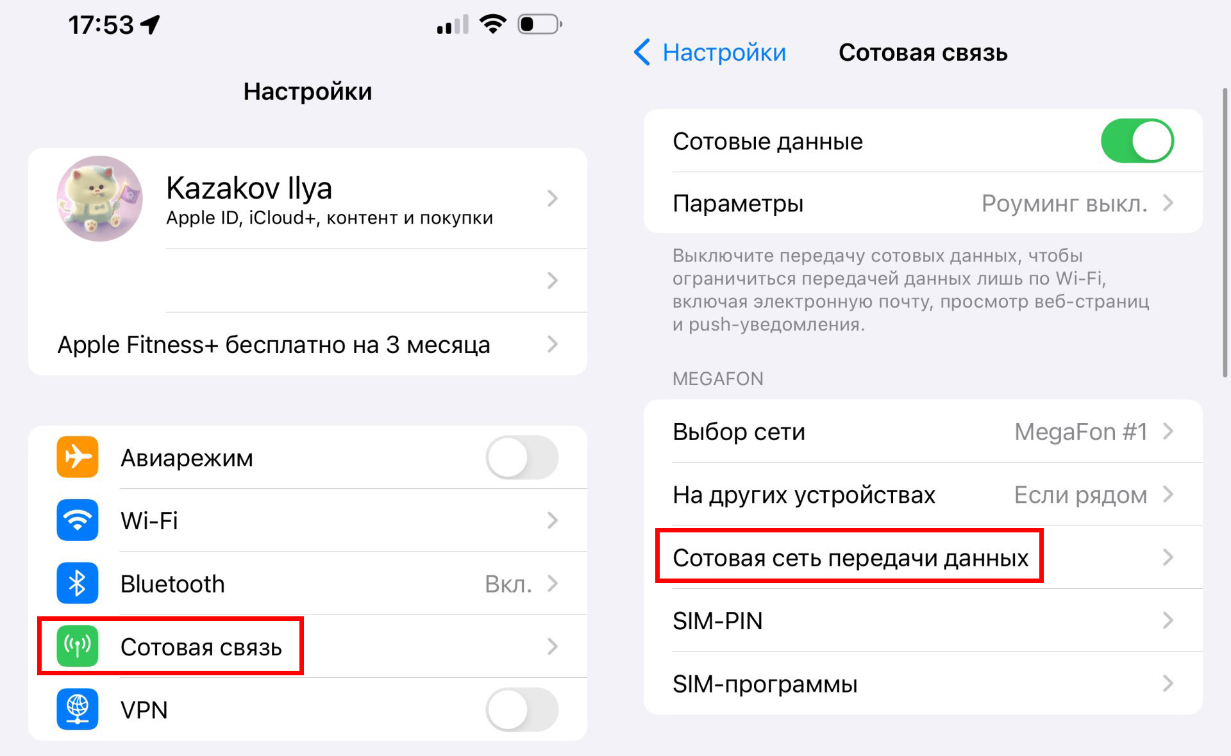Open На других устройствах settings

tap(923, 493)
